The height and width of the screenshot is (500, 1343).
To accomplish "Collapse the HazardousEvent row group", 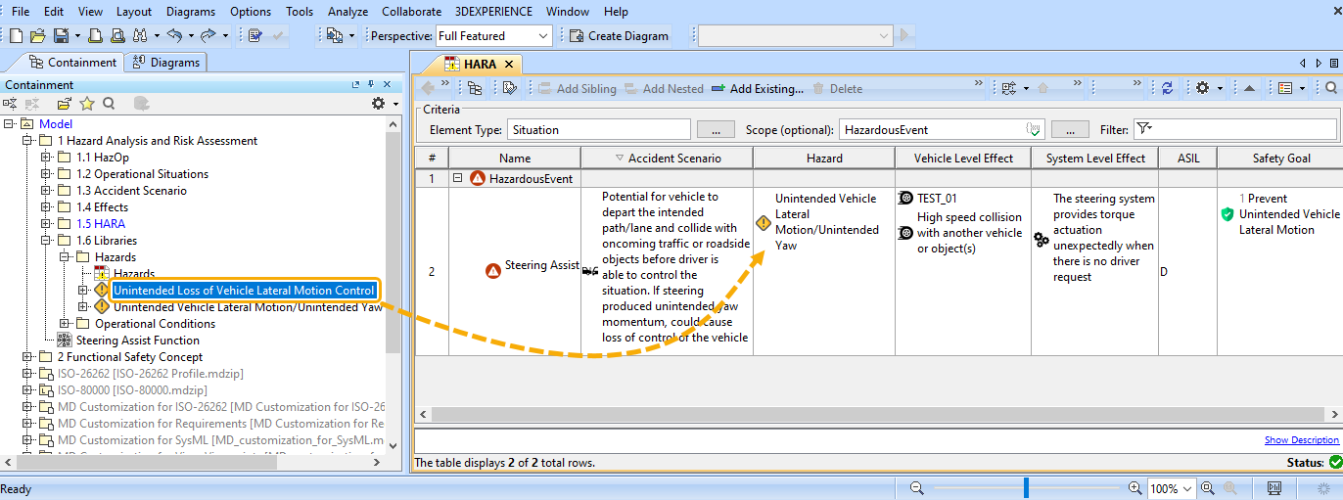I will (x=457, y=178).
